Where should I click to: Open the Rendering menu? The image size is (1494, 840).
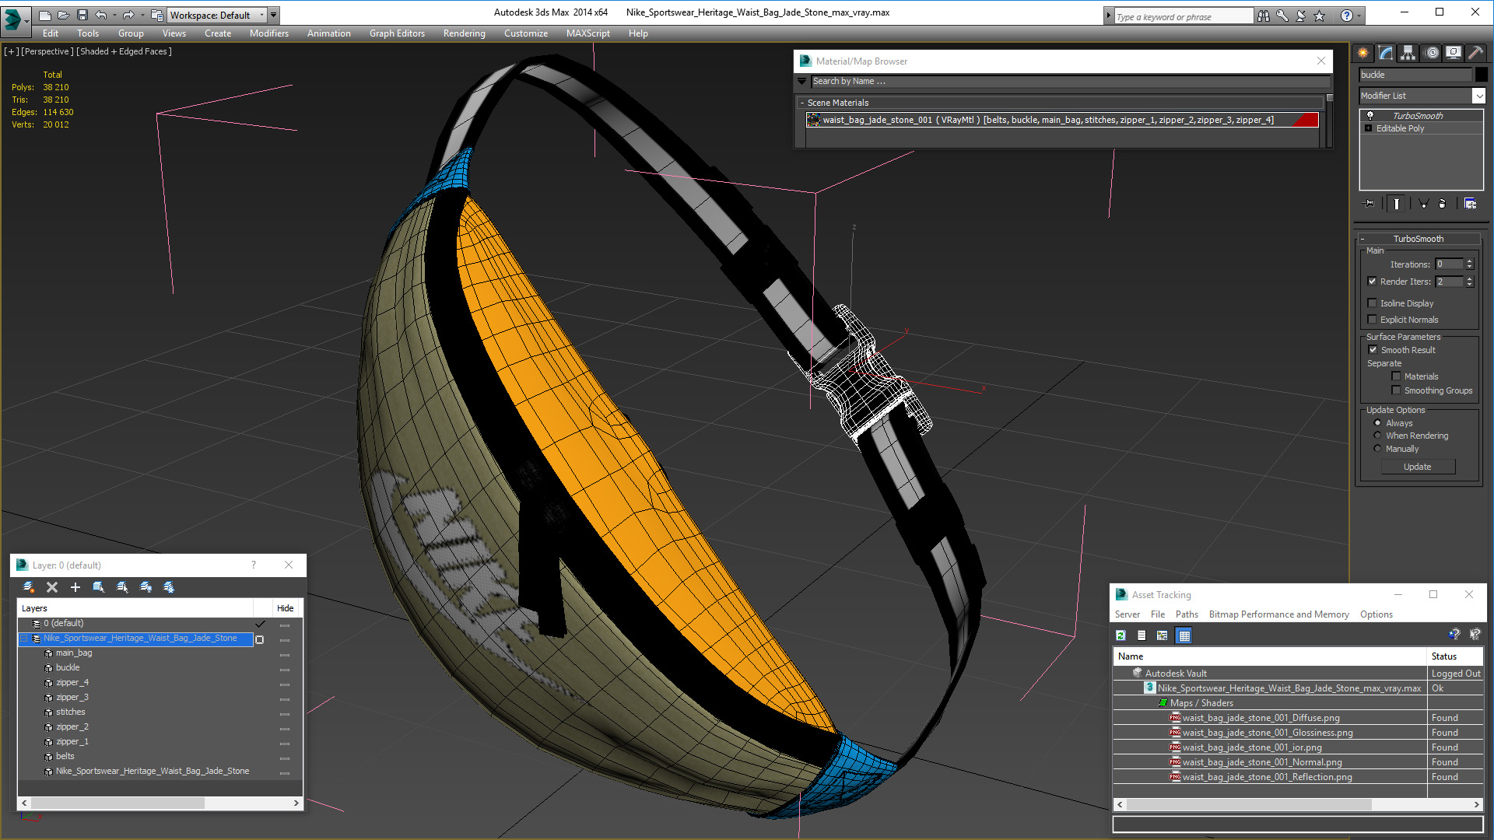click(465, 33)
